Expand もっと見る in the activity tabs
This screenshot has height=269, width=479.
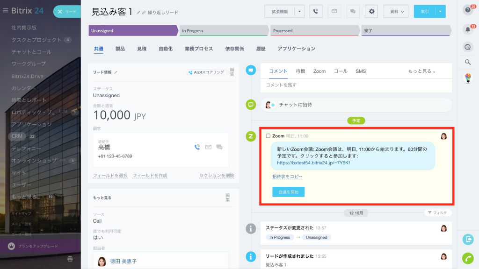(x=421, y=71)
